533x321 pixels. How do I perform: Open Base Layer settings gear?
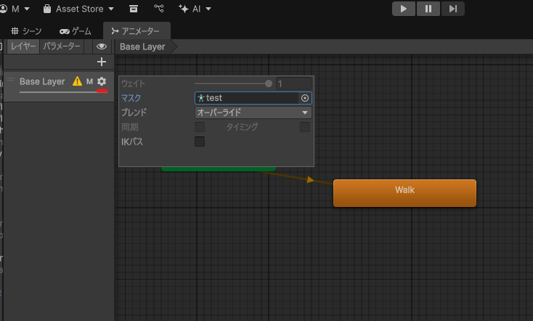pos(102,81)
